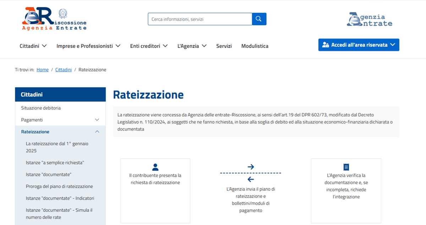Open Istanze "documentate" - Indicatori
Viewport: 426px width, 225px height.
point(60,198)
